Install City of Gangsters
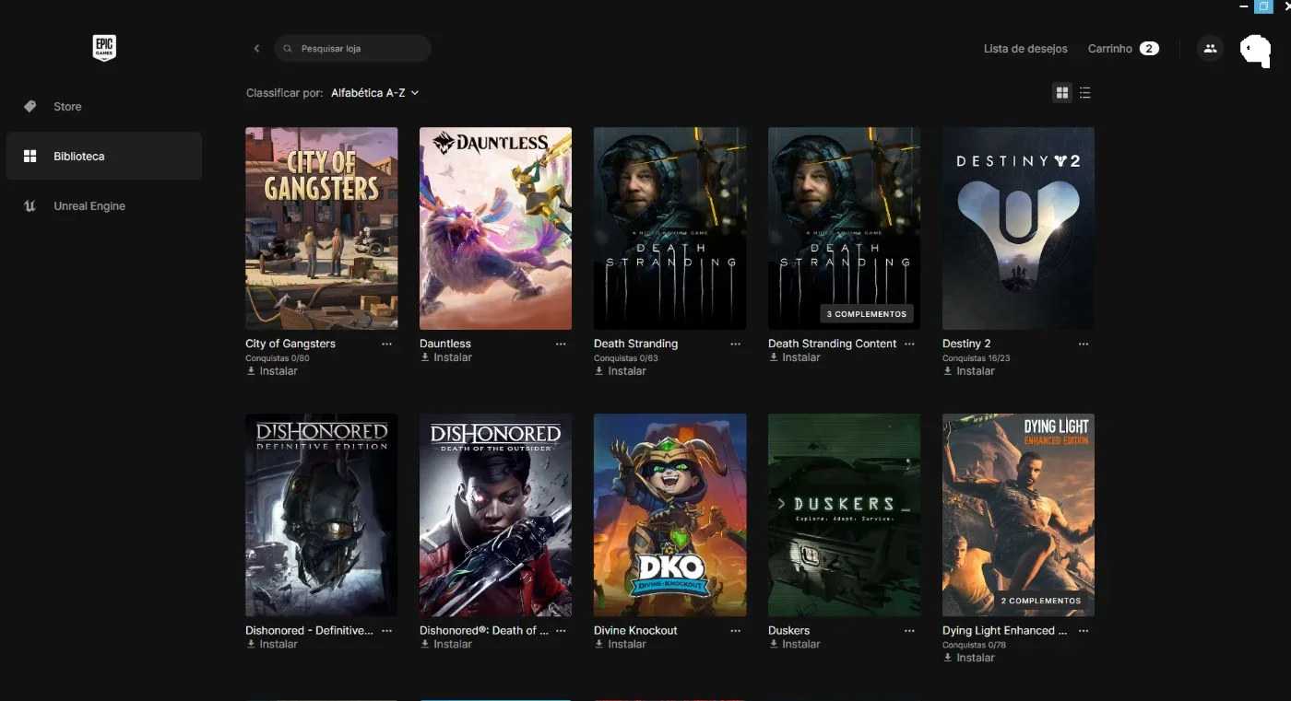This screenshot has height=701, width=1291. (272, 371)
